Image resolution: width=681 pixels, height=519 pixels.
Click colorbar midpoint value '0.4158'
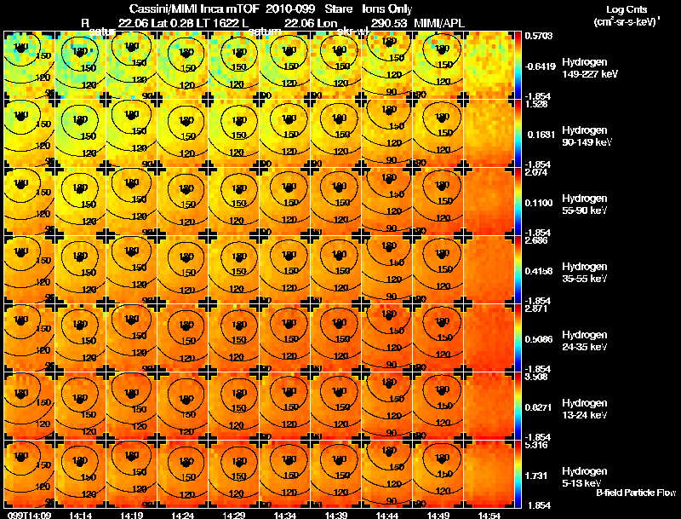coord(539,271)
